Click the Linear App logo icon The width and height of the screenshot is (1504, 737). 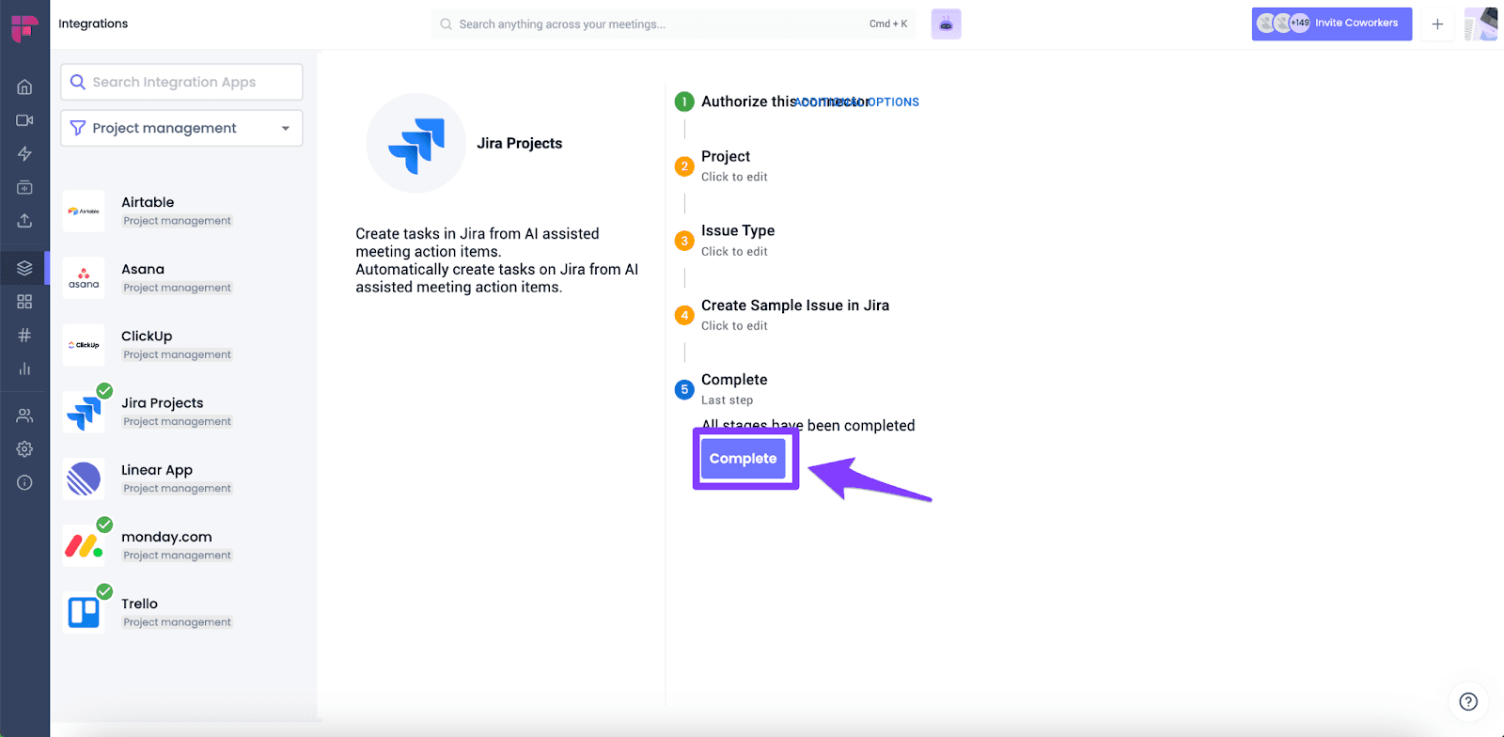click(84, 478)
